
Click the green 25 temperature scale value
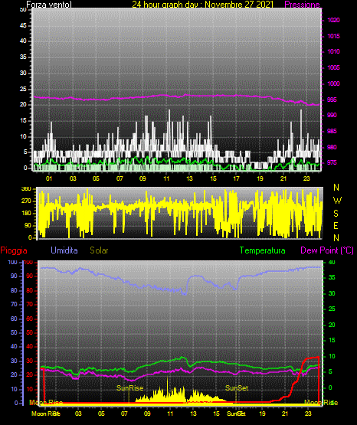pyautogui.click(x=332, y=309)
